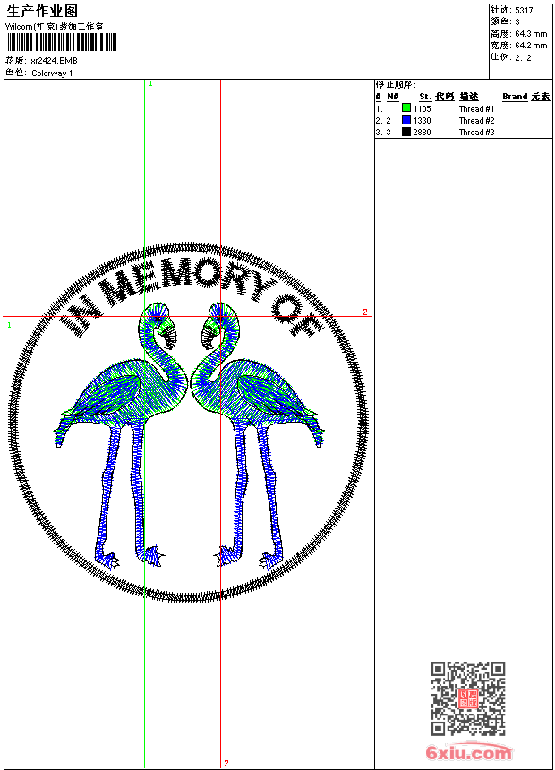This screenshot has height=770, width=555.
Task: Click the Colorway 1 label
Action: (52, 73)
